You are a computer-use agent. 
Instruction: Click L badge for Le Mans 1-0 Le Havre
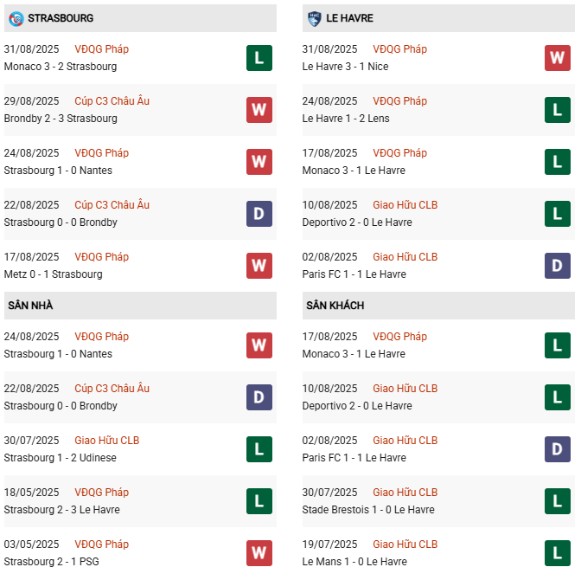558,553
